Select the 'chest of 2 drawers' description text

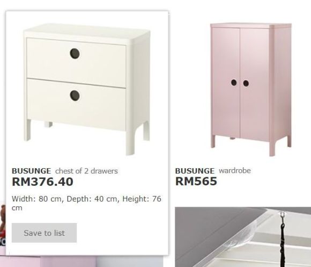pyautogui.click(x=86, y=171)
